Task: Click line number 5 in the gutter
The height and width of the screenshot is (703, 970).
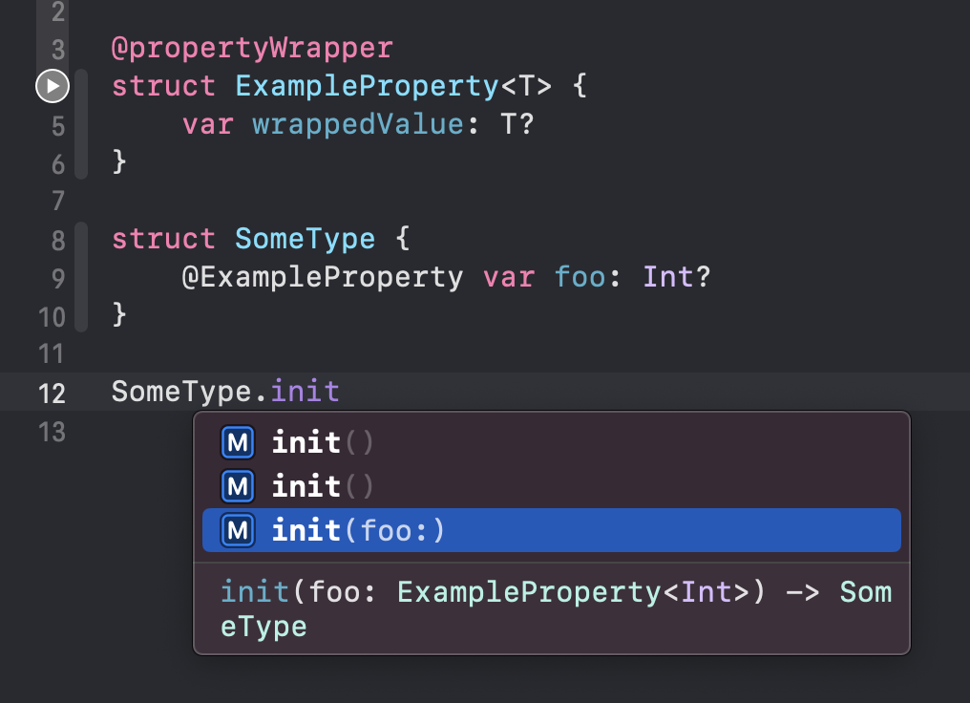Action: click(56, 123)
